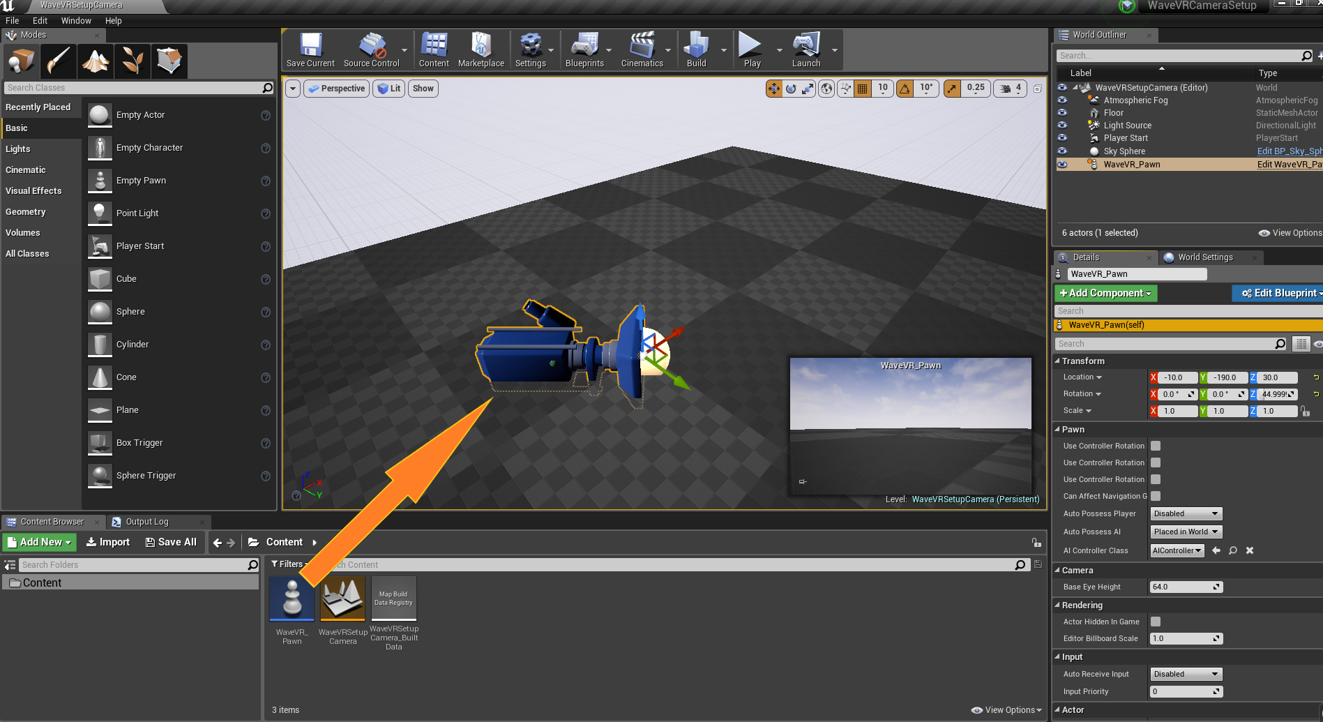1323x722 pixels.
Task: Open the Filters dropdown in Content Browser
Action: pyautogui.click(x=289, y=564)
